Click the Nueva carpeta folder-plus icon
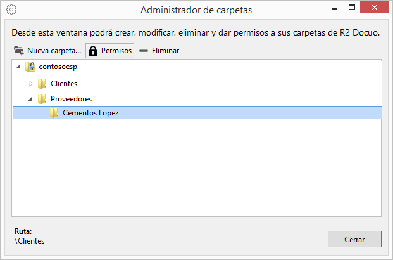The width and height of the screenshot is (393, 260). (x=19, y=51)
